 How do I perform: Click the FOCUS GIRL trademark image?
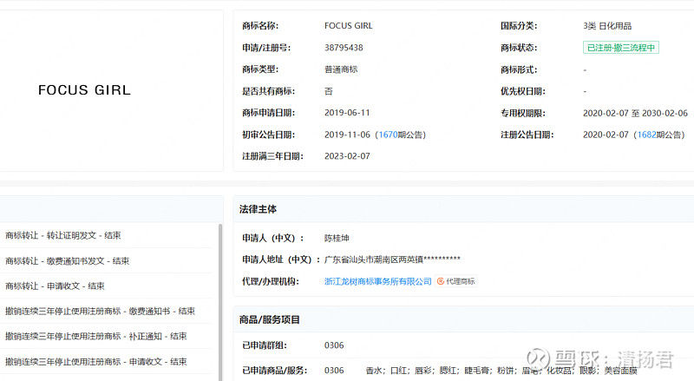click(x=84, y=90)
